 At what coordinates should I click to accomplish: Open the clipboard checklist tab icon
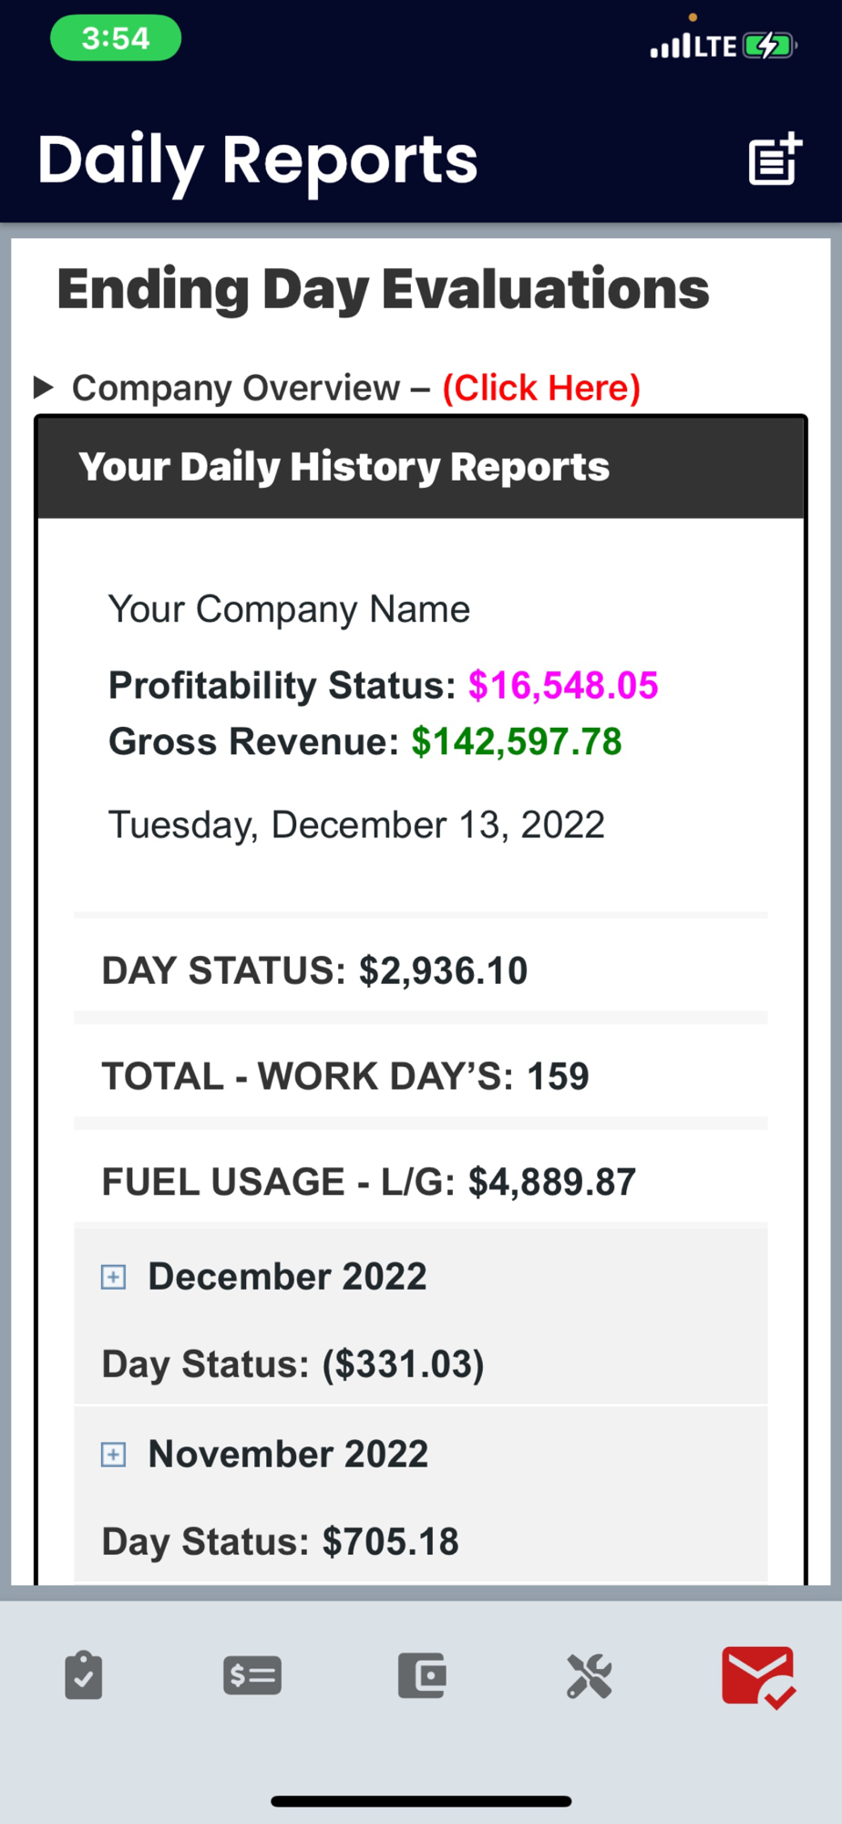coord(84,1675)
